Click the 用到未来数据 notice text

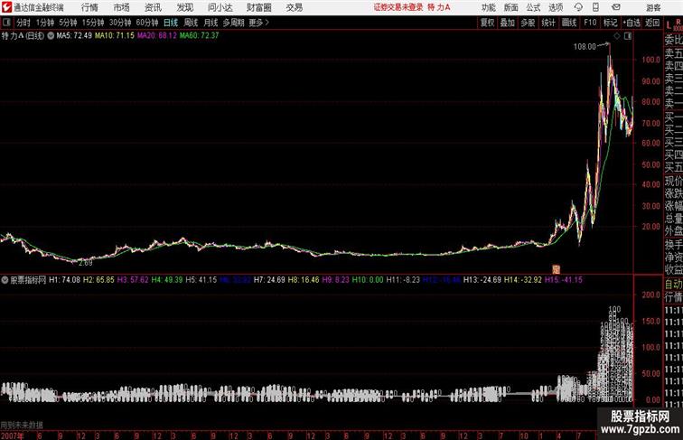tap(22, 426)
